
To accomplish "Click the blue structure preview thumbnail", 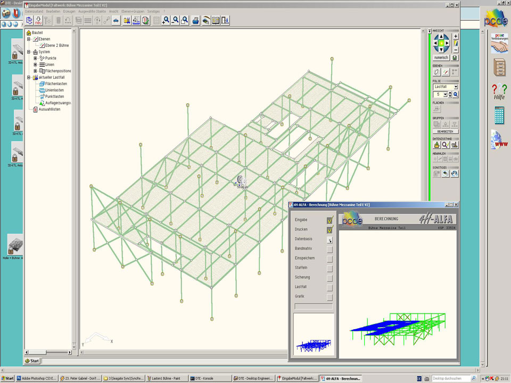I will [x=314, y=335].
